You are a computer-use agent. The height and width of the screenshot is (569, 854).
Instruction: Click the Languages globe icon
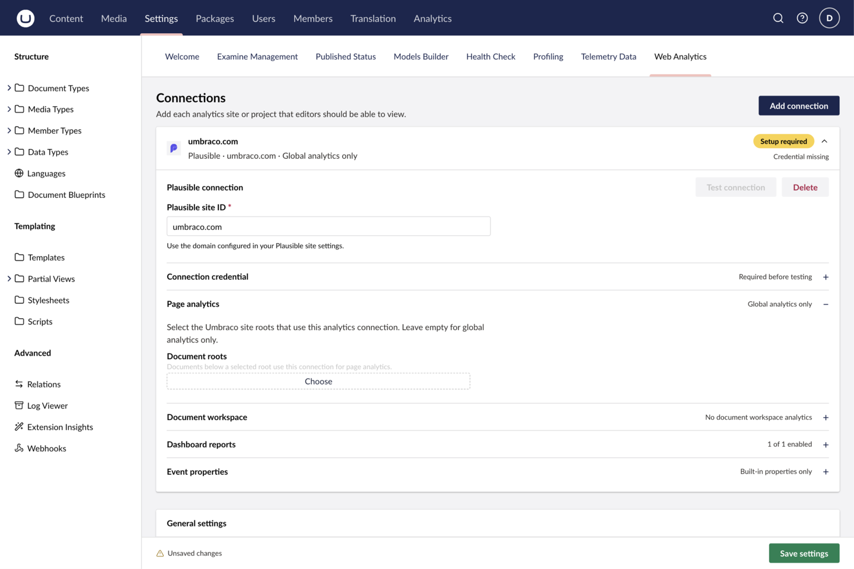coord(19,173)
